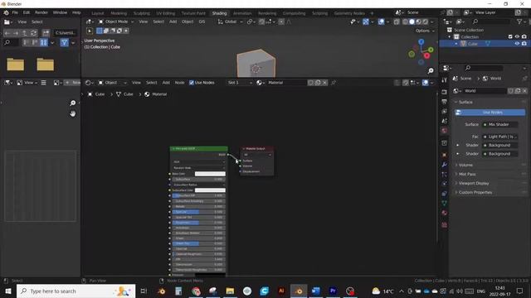Open the Tool properties tab
Screen dimensions: 531x298
[445, 80]
